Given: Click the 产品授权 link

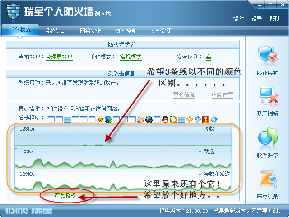Looking at the screenshot, I should (65, 196).
